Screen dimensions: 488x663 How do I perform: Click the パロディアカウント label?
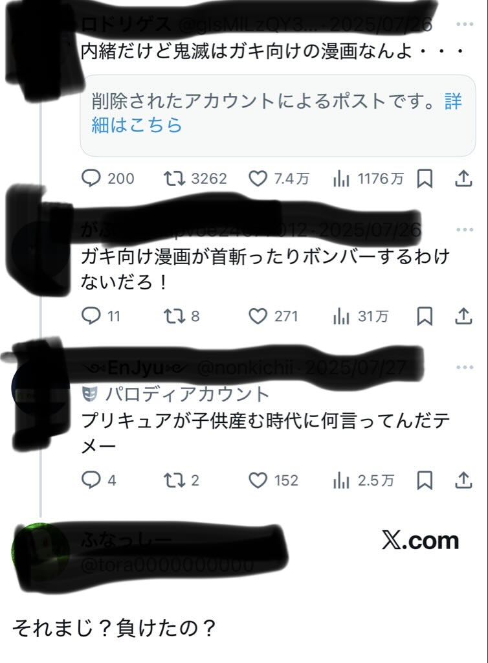(x=175, y=394)
